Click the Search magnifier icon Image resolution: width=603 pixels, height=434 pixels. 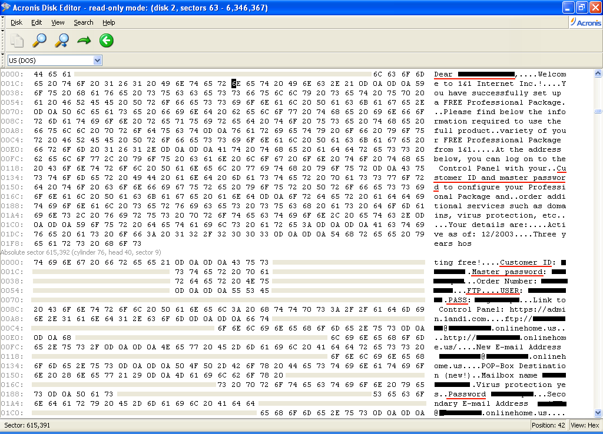tap(39, 41)
